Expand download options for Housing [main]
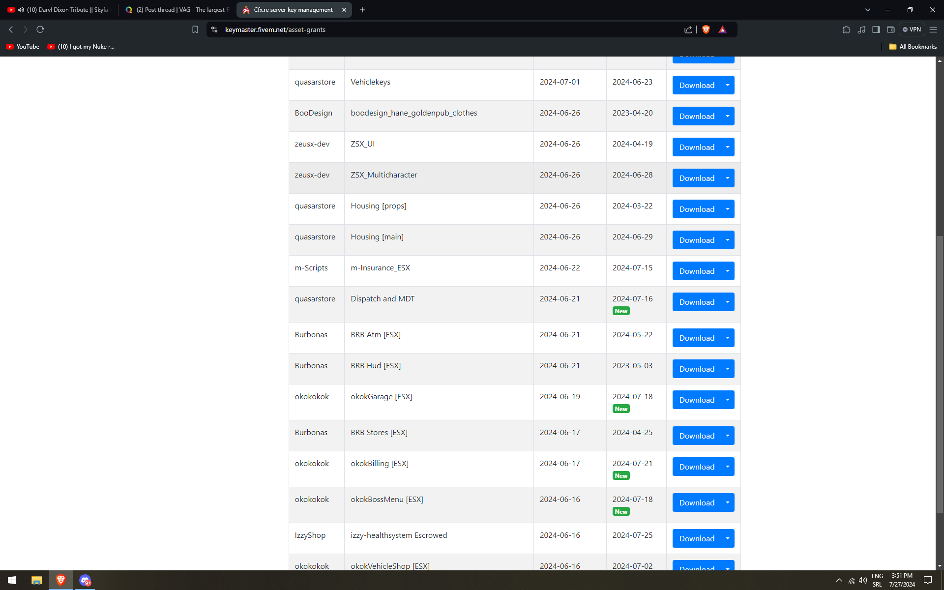Screen dimensions: 944x590 click(x=728, y=240)
